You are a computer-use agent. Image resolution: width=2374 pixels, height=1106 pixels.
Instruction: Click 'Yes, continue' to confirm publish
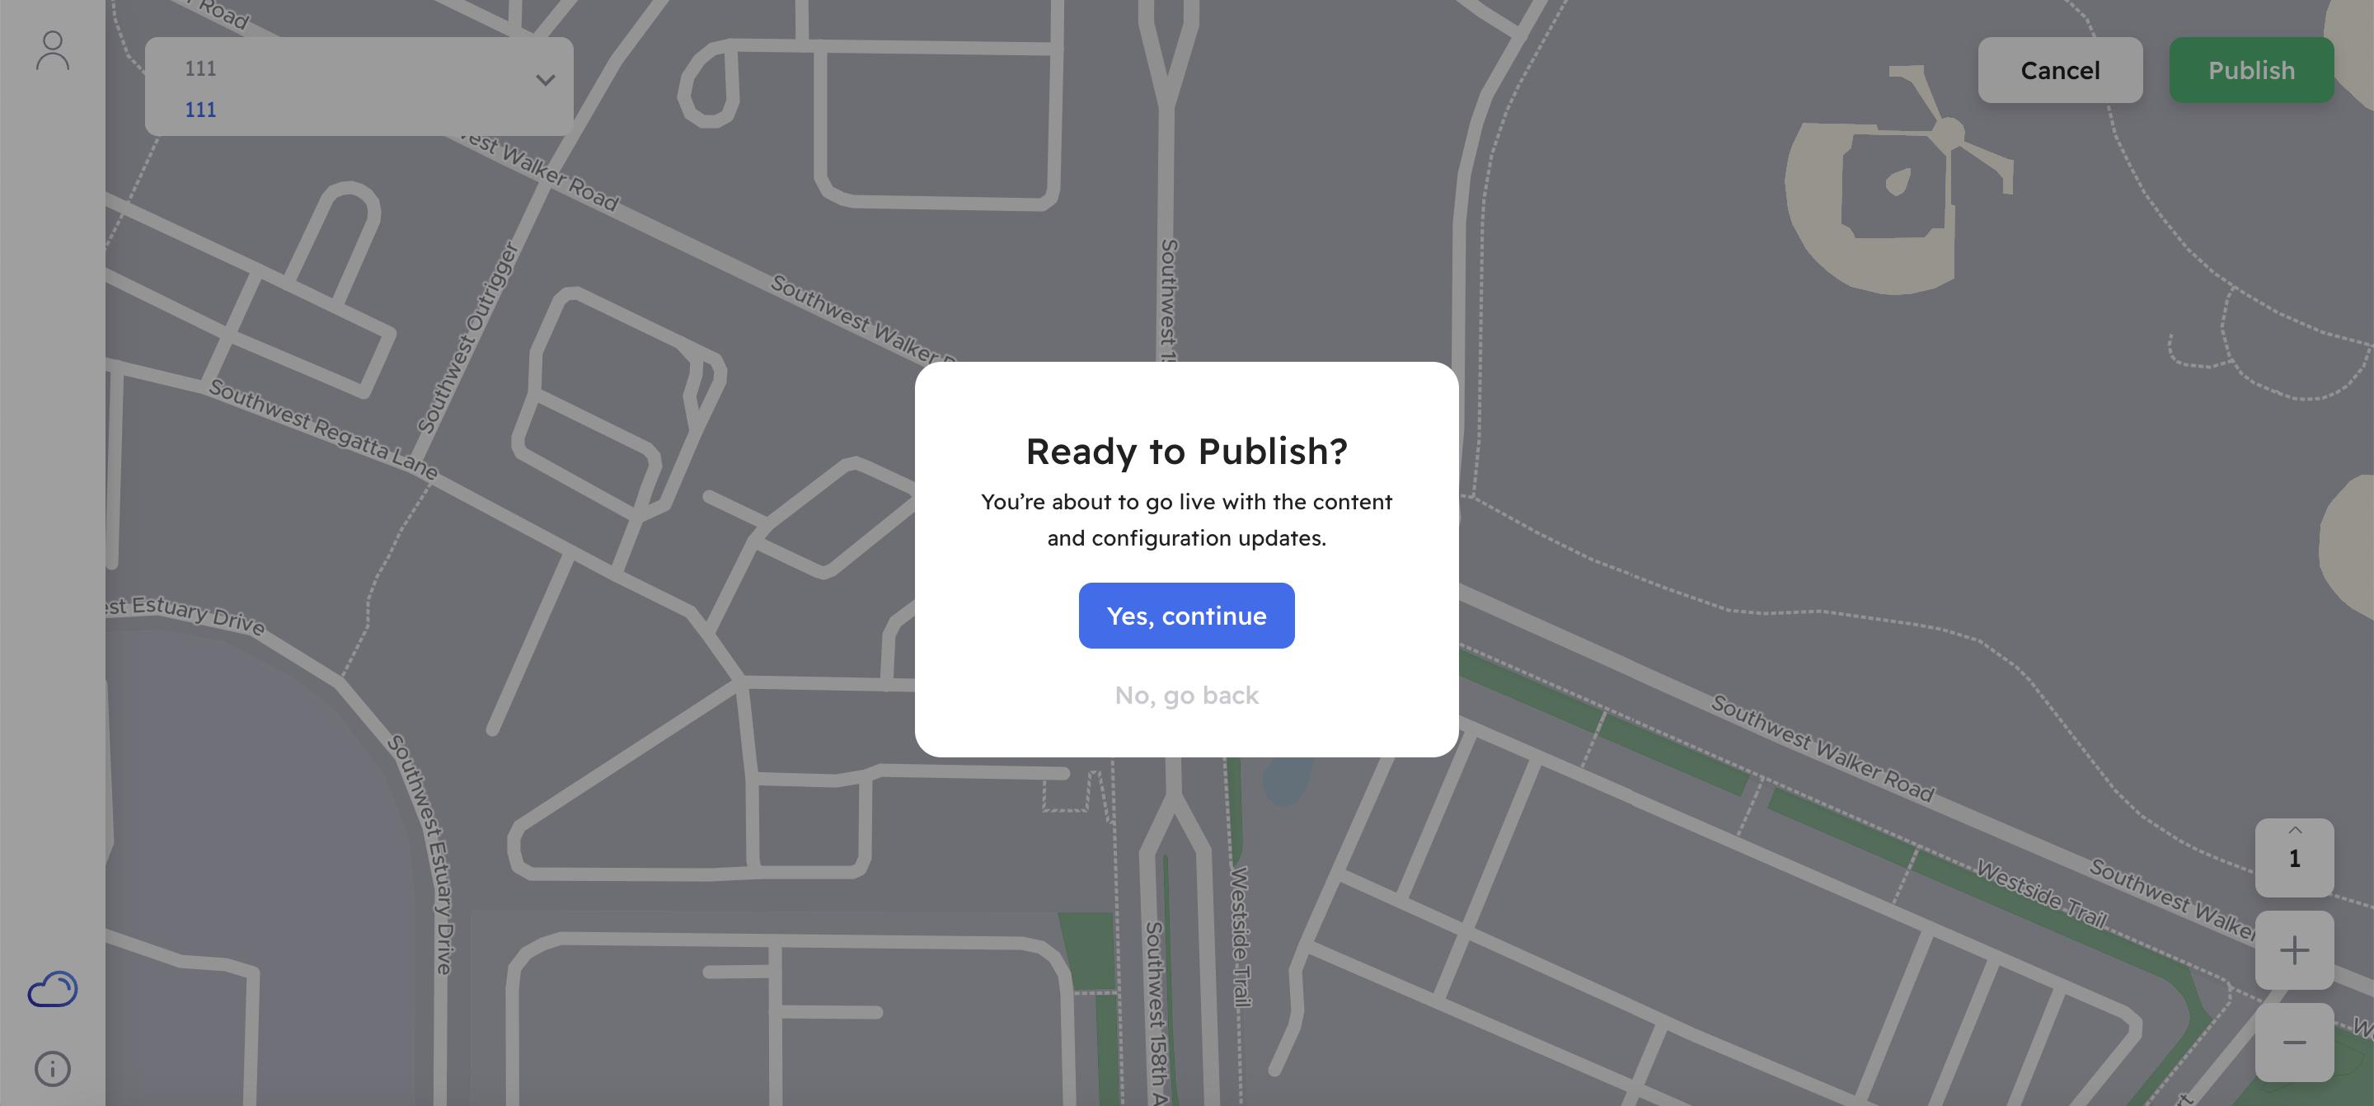[1187, 616]
